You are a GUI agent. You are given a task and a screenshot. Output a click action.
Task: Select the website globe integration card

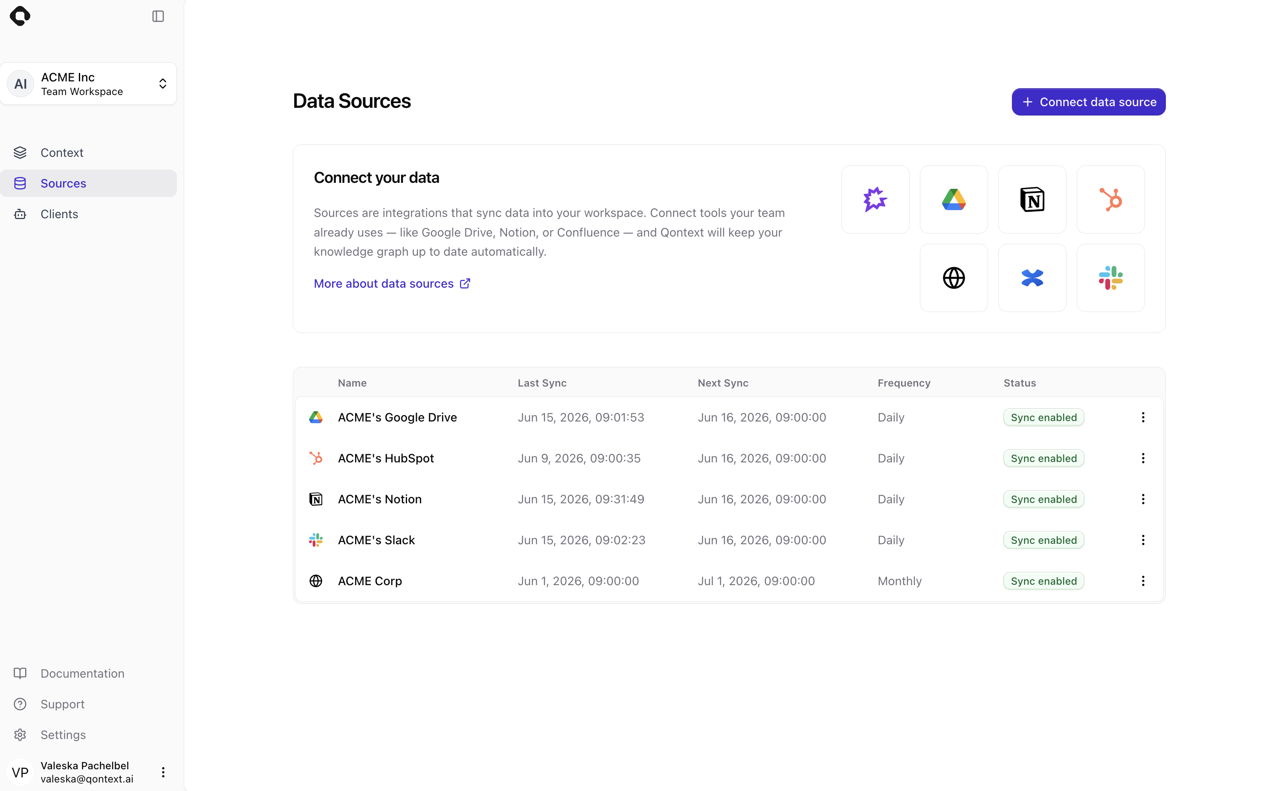pyautogui.click(x=954, y=278)
